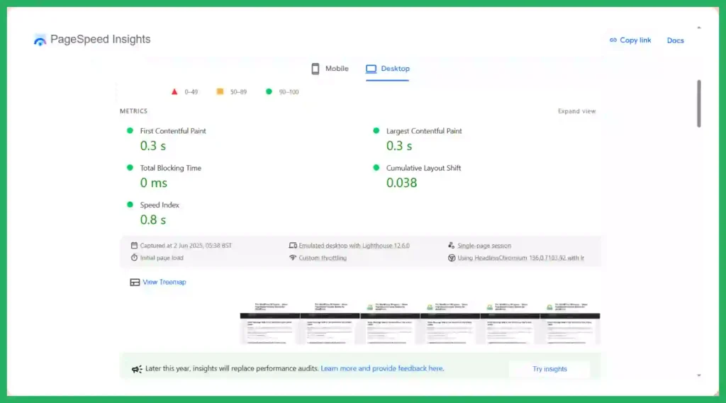Screen dimensions: 726x403
Task: Click the PageSpeed Insights logo icon
Action: pyautogui.click(x=40, y=40)
